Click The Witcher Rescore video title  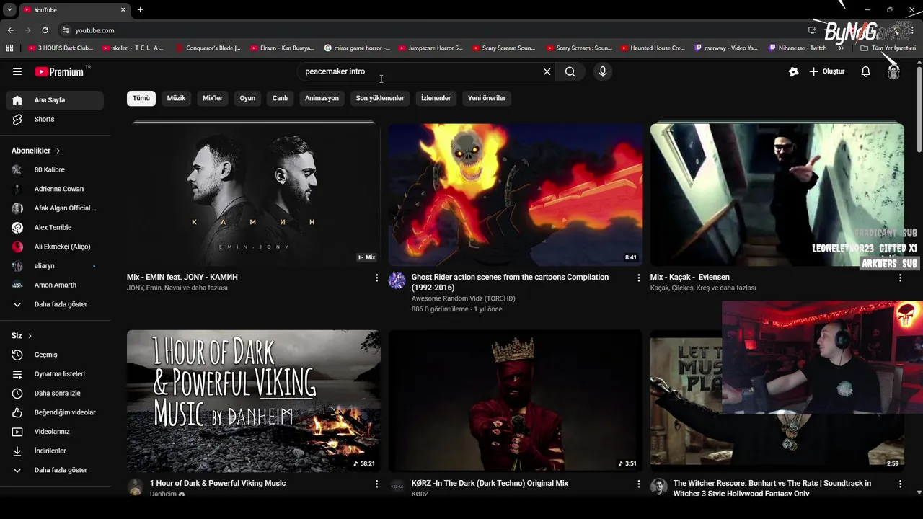[x=772, y=488]
